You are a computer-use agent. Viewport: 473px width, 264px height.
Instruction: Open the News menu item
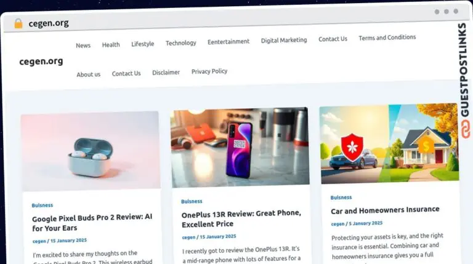83,46
